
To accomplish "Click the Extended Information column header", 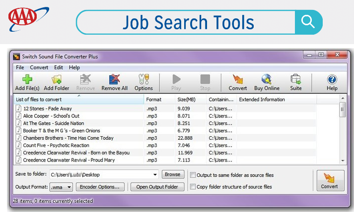I will point(277,100).
